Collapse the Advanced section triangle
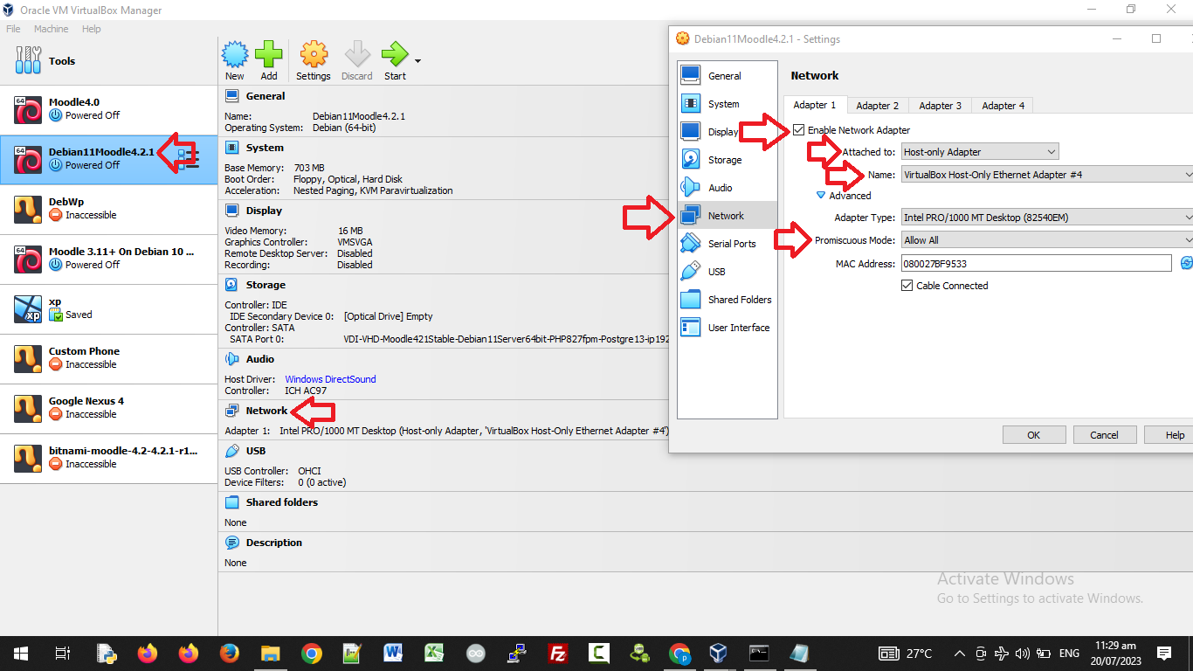 click(x=821, y=196)
